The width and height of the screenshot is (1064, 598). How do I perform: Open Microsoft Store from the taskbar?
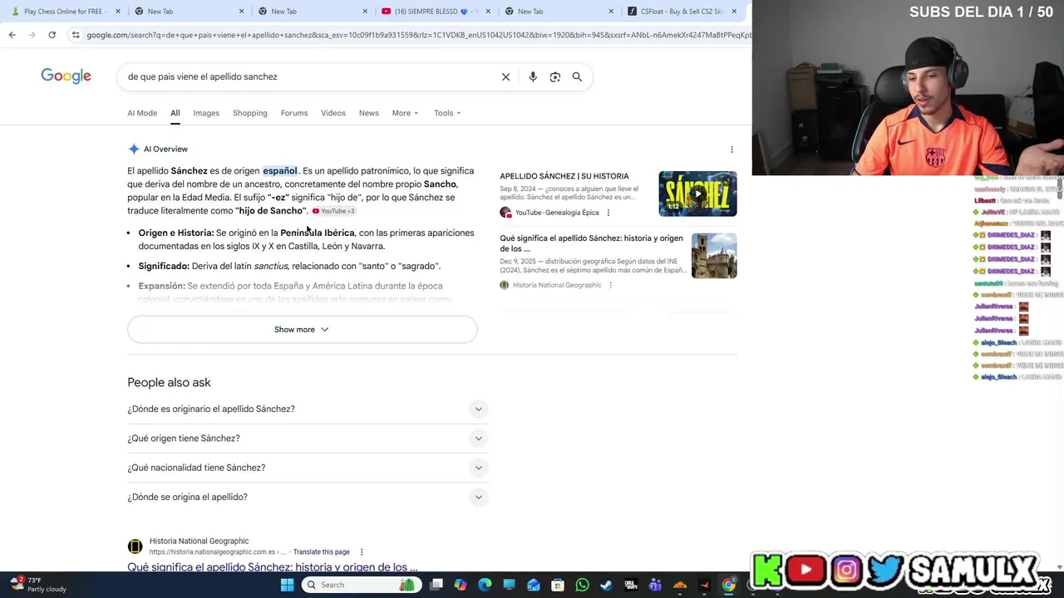pyautogui.click(x=558, y=585)
